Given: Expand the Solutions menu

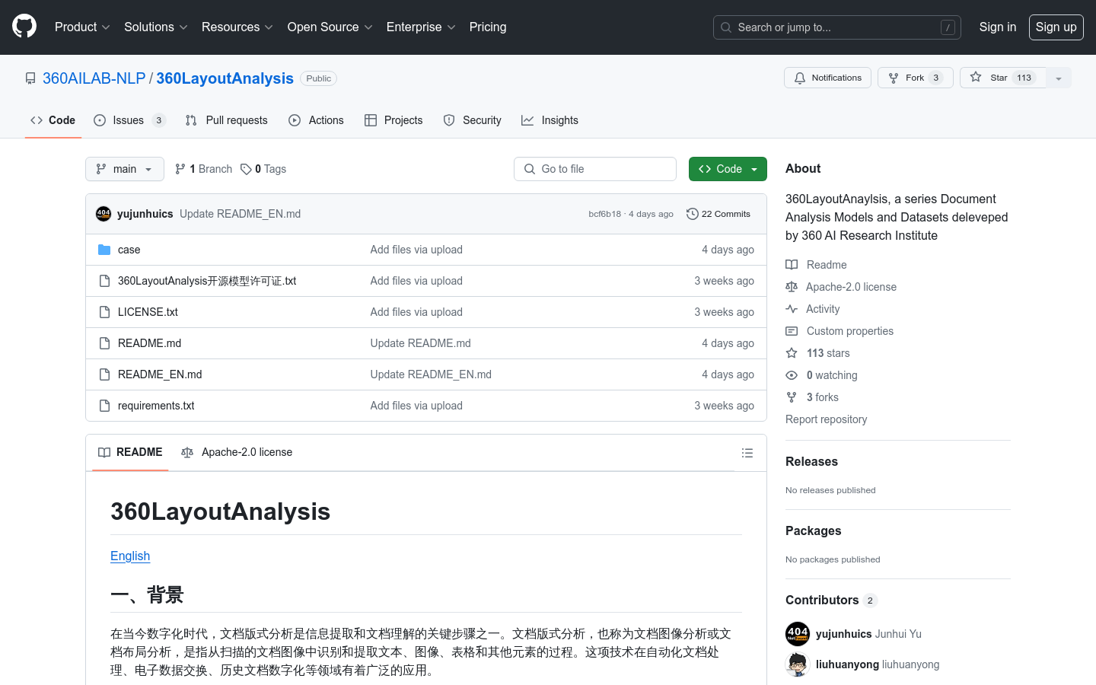Looking at the screenshot, I should [156, 27].
